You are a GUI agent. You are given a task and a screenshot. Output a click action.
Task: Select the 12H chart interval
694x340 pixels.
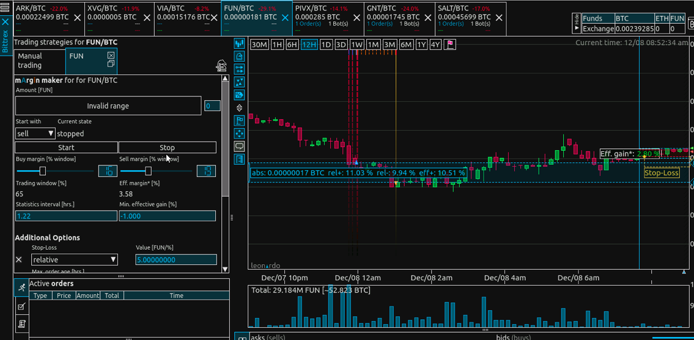(x=309, y=45)
